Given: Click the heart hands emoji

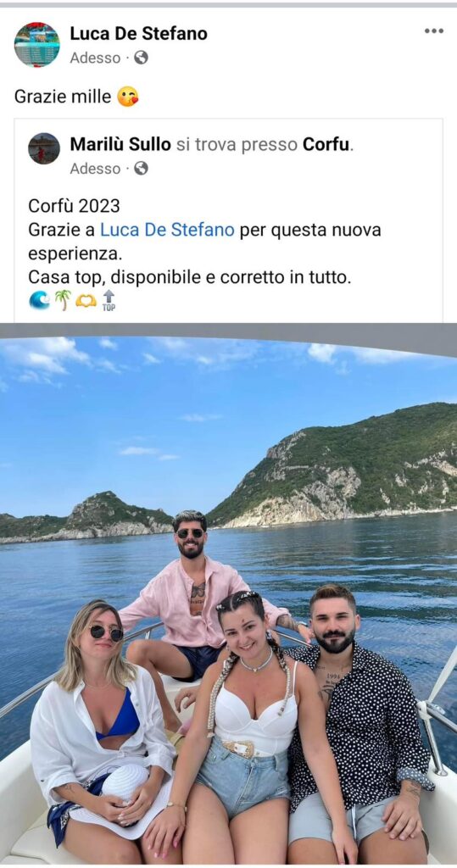Looking at the screenshot, I should [86, 301].
